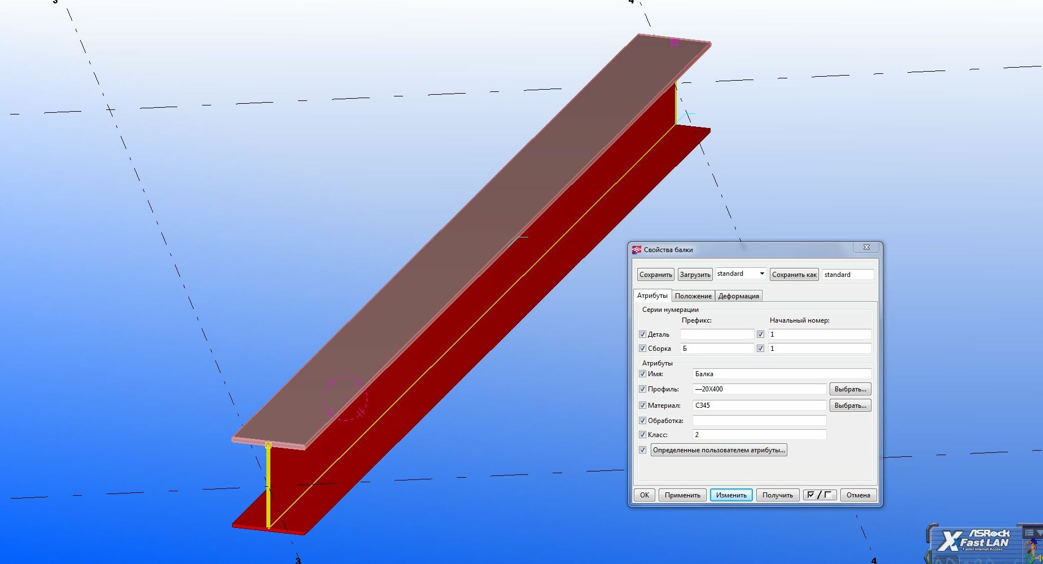Focus the Класс field with value 2
The image size is (1043, 564).
[759, 435]
